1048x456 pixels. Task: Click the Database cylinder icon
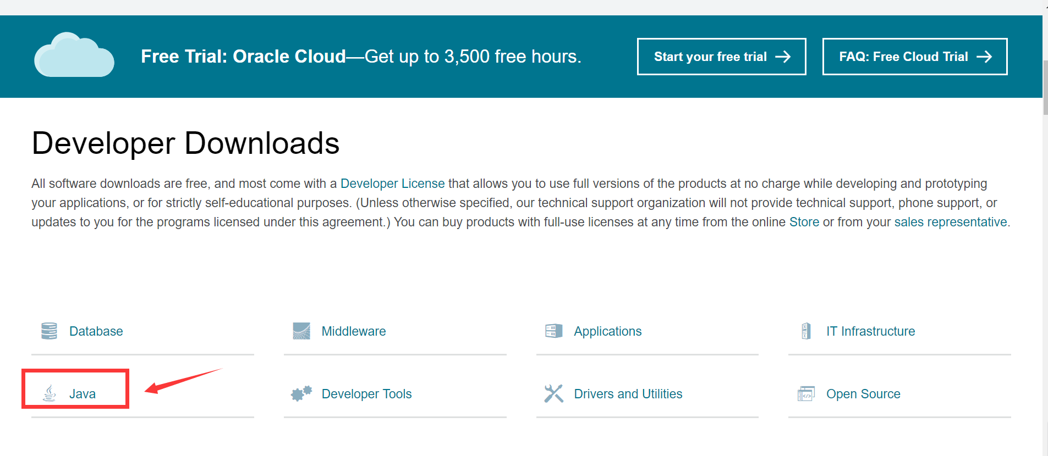click(49, 331)
